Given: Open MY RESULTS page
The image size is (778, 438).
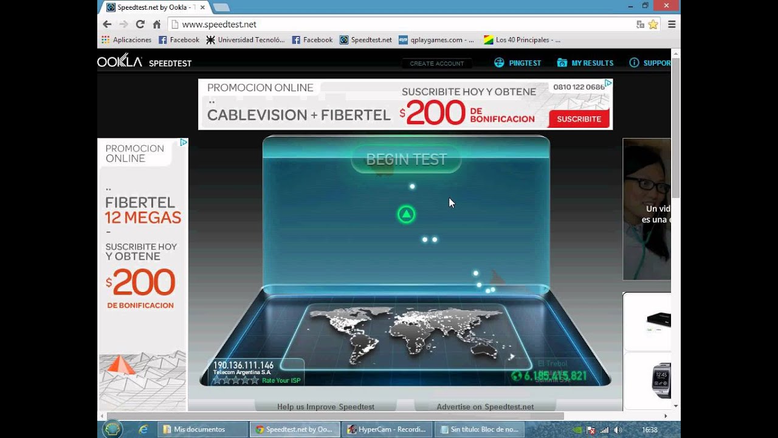Looking at the screenshot, I should point(585,63).
